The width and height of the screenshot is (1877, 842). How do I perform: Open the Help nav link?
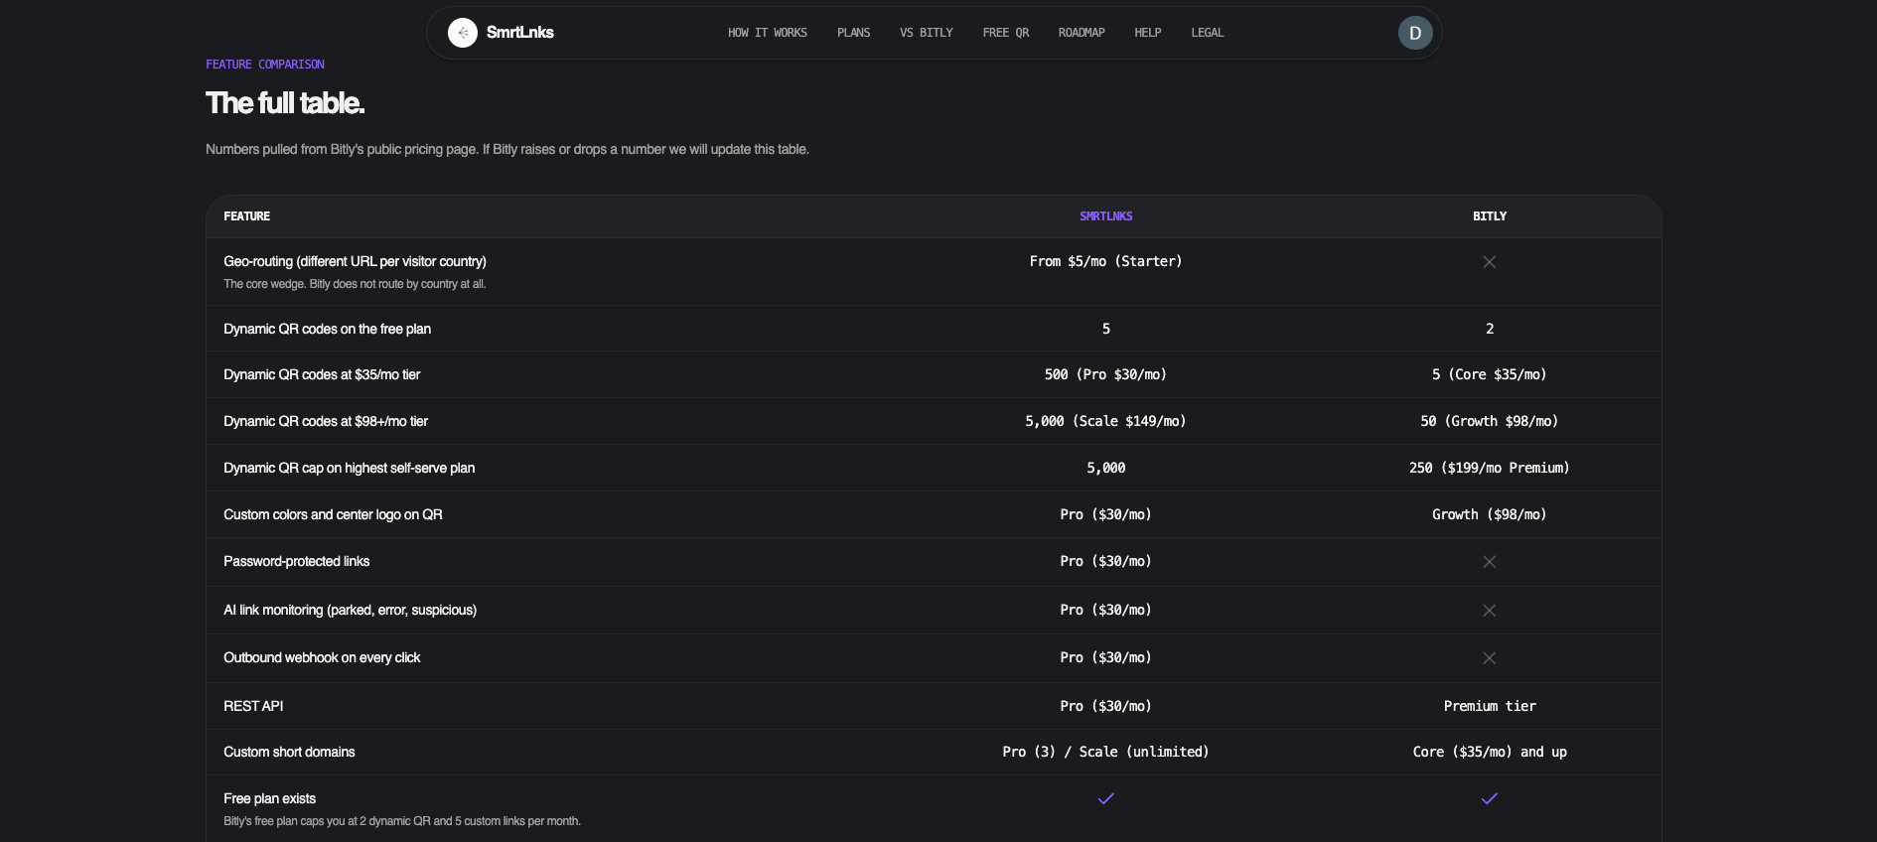tap(1147, 33)
